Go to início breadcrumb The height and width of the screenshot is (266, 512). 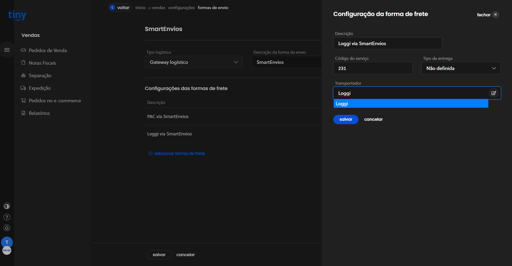140,7
